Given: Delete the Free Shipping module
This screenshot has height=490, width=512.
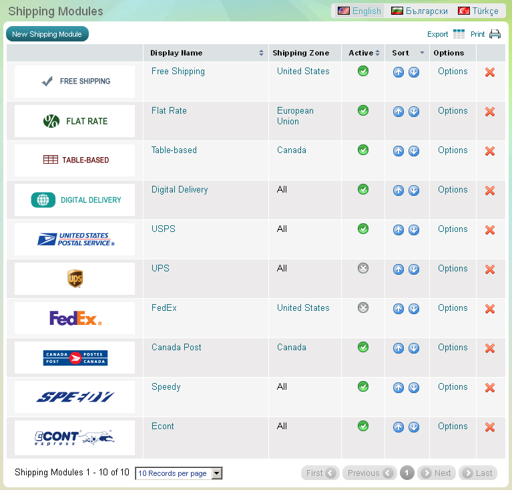Looking at the screenshot, I should point(490,72).
